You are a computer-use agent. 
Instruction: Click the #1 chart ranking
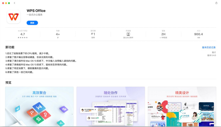pyautogui.click(x=93, y=34)
